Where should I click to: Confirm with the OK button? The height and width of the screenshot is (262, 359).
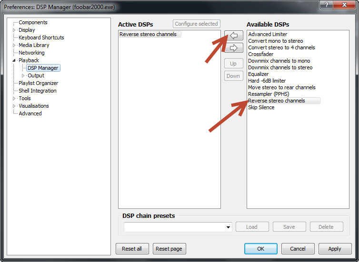(x=261, y=249)
